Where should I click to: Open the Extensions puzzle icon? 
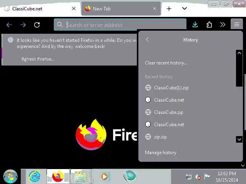click(209, 25)
